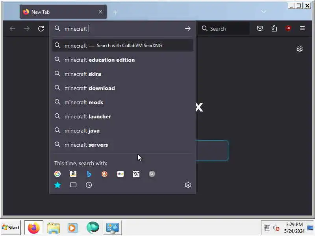Click Firefox in the taskbar
The image size is (315, 236).
point(34,228)
